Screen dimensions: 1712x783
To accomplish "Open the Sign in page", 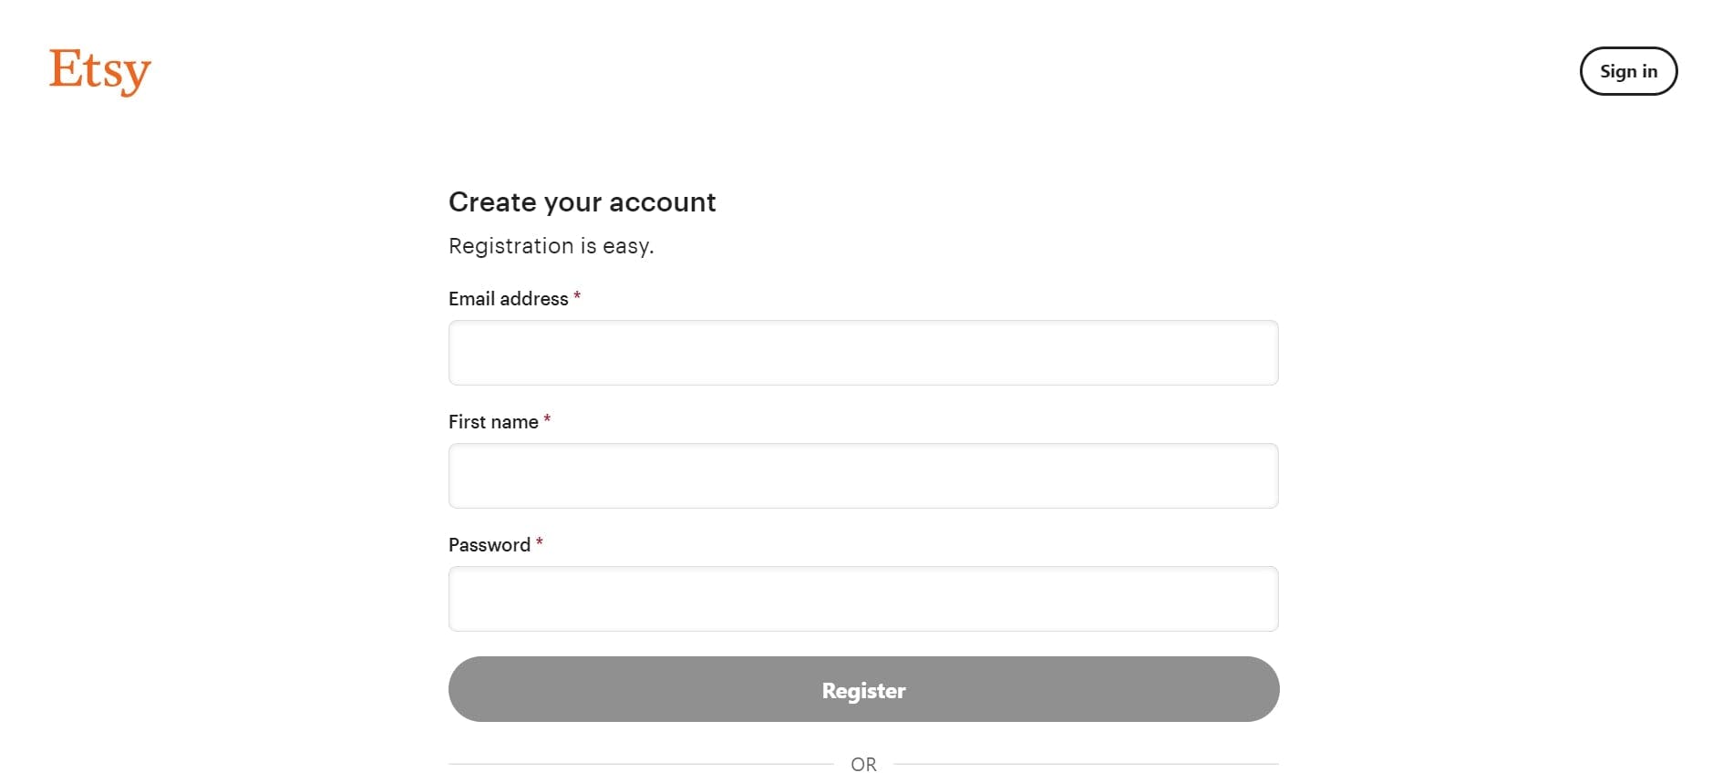I will [x=1628, y=71].
